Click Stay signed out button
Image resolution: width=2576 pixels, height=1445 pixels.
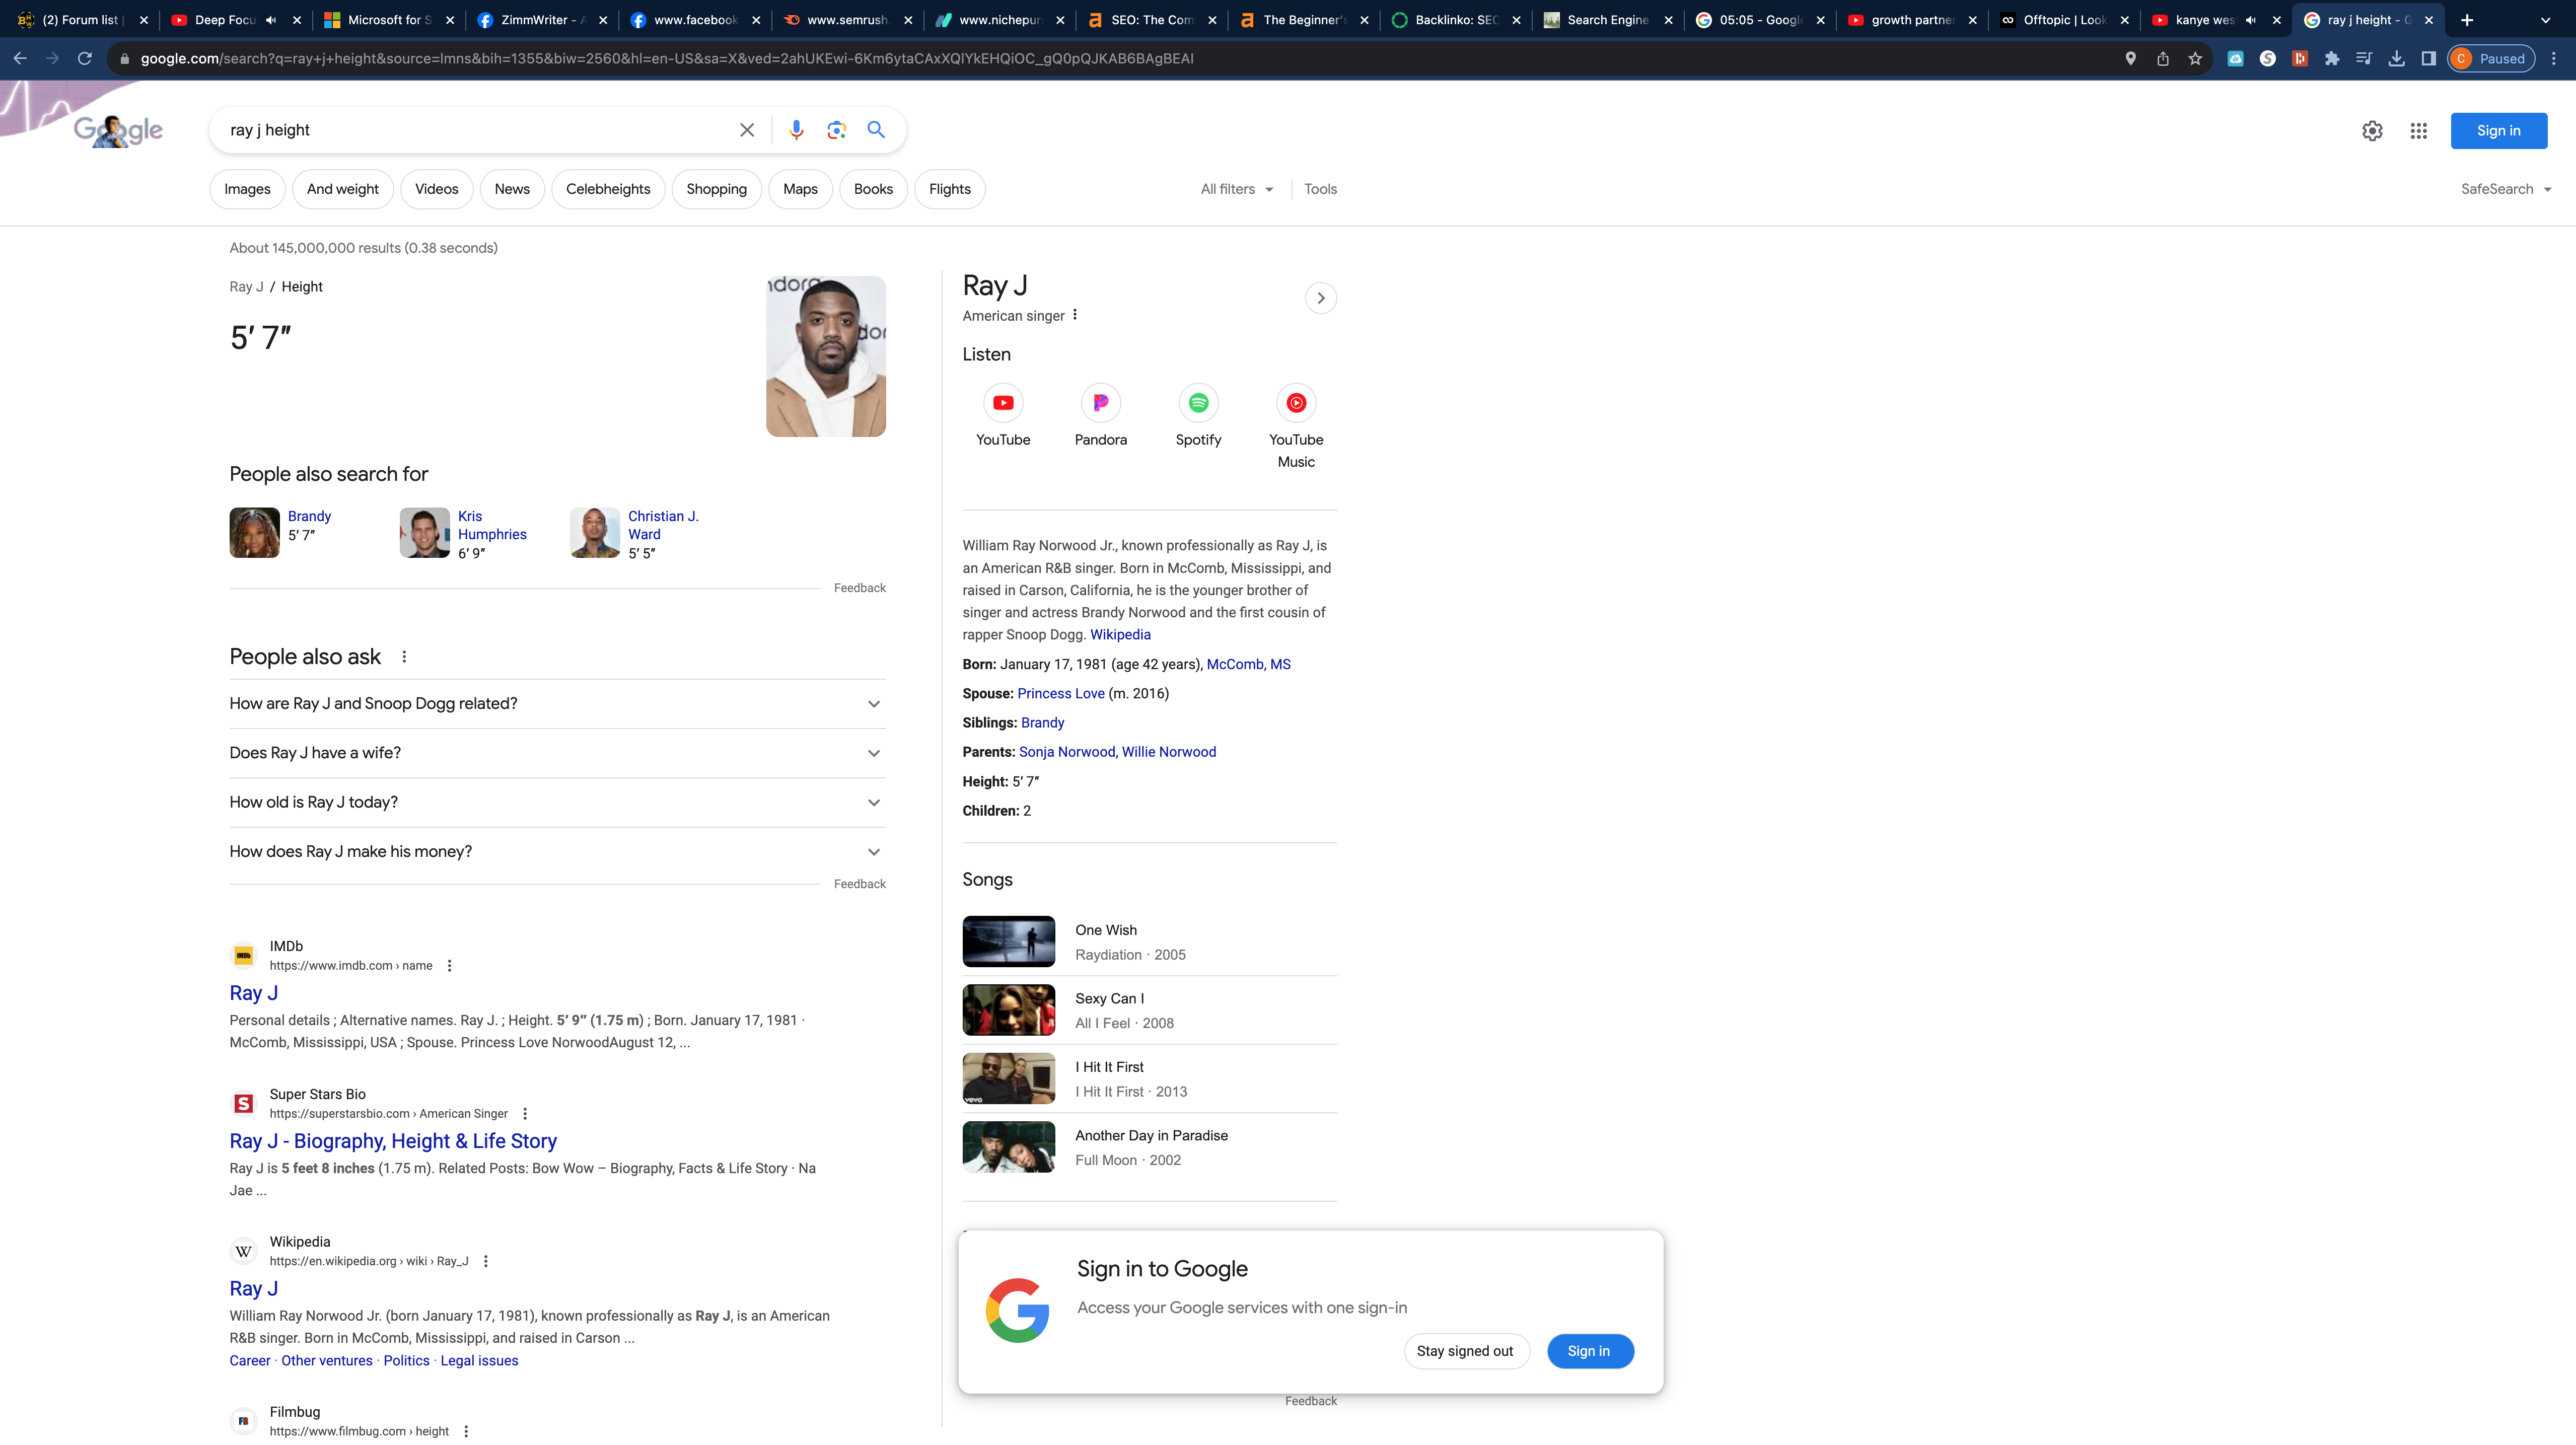[1465, 1352]
